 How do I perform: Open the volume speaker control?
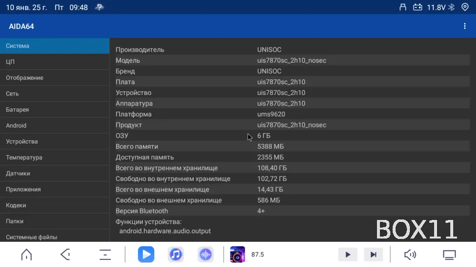(x=410, y=255)
